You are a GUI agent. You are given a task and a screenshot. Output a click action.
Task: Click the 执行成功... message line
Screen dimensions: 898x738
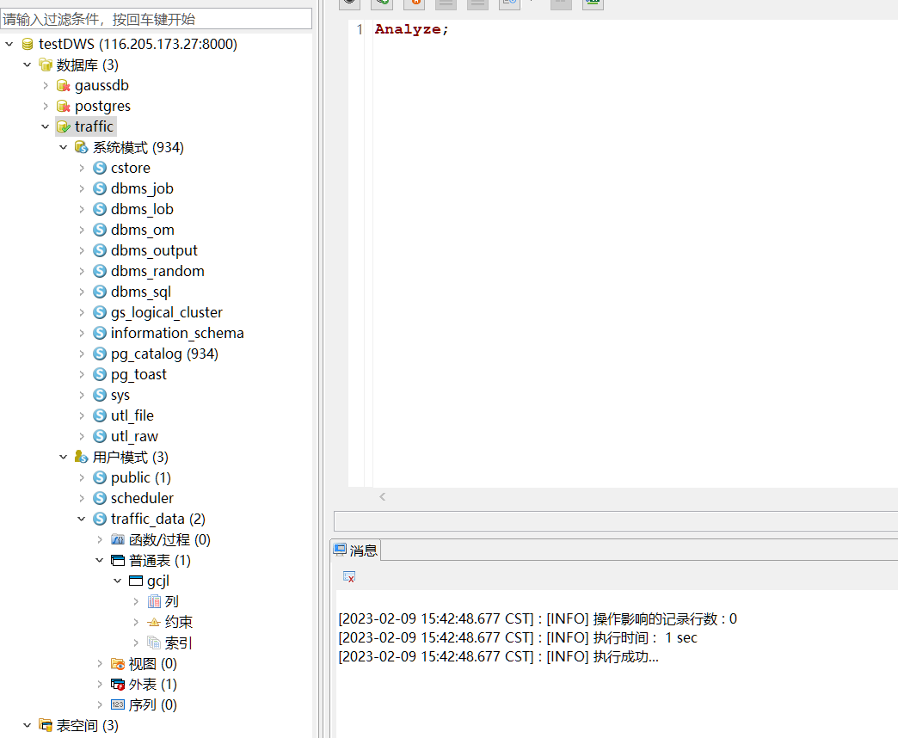pyautogui.click(x=498, y=656)
